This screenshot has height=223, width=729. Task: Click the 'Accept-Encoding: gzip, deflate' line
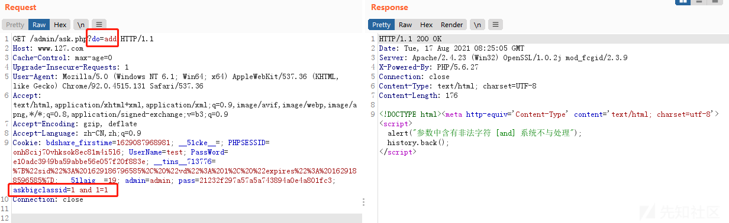coord(75,124)
